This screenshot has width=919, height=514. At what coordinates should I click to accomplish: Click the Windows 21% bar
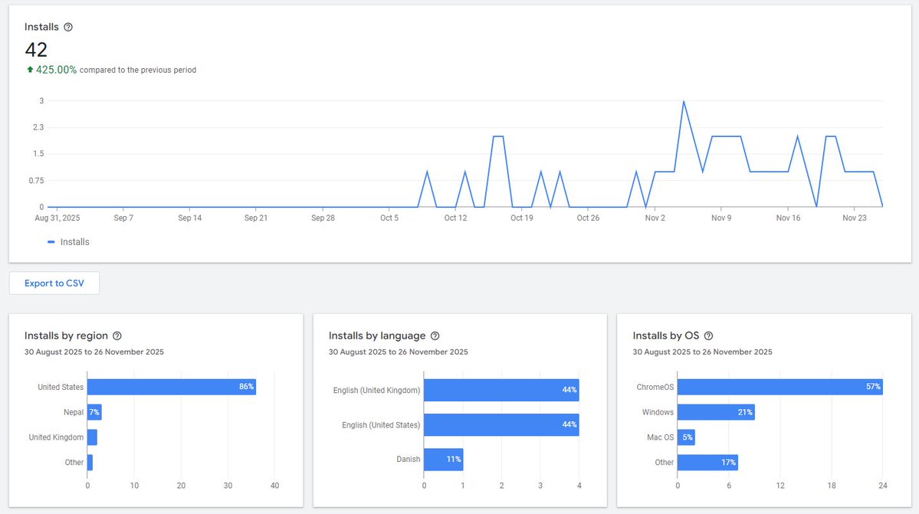click(716, 412)
